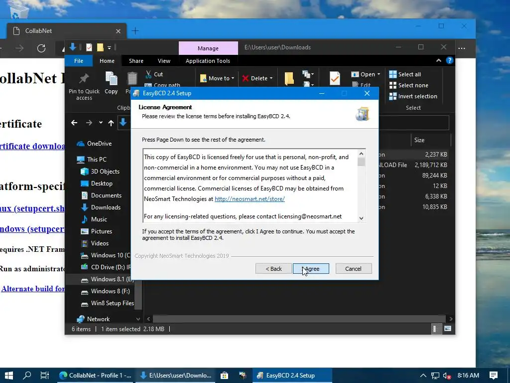510x383 pixels.
Task: Select Network in navigation pane
Action: click(93, 319)
